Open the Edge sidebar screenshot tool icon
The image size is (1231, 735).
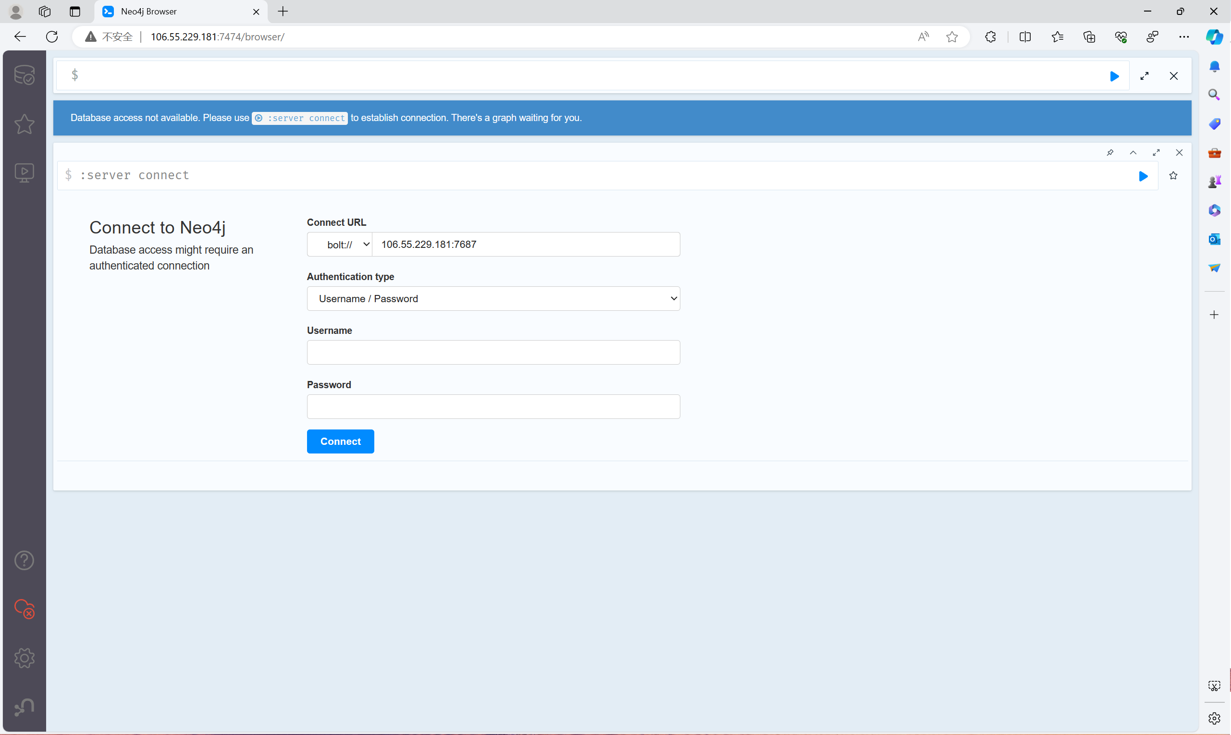[x=1214, y=686]
